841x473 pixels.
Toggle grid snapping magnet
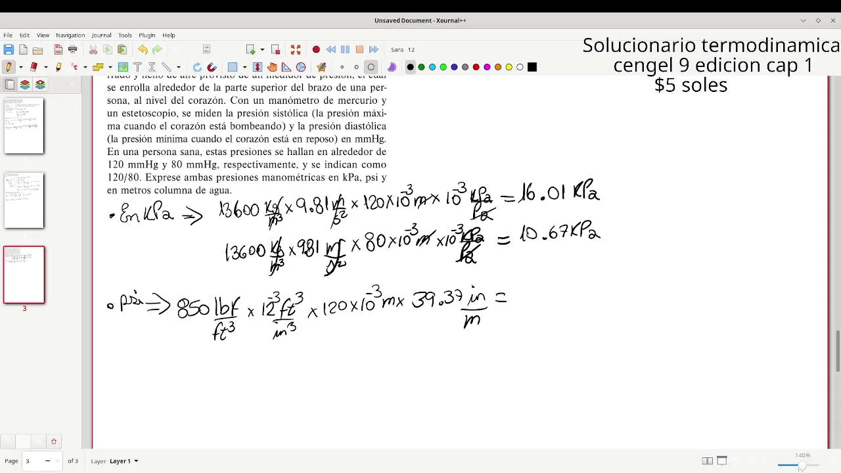212,67
